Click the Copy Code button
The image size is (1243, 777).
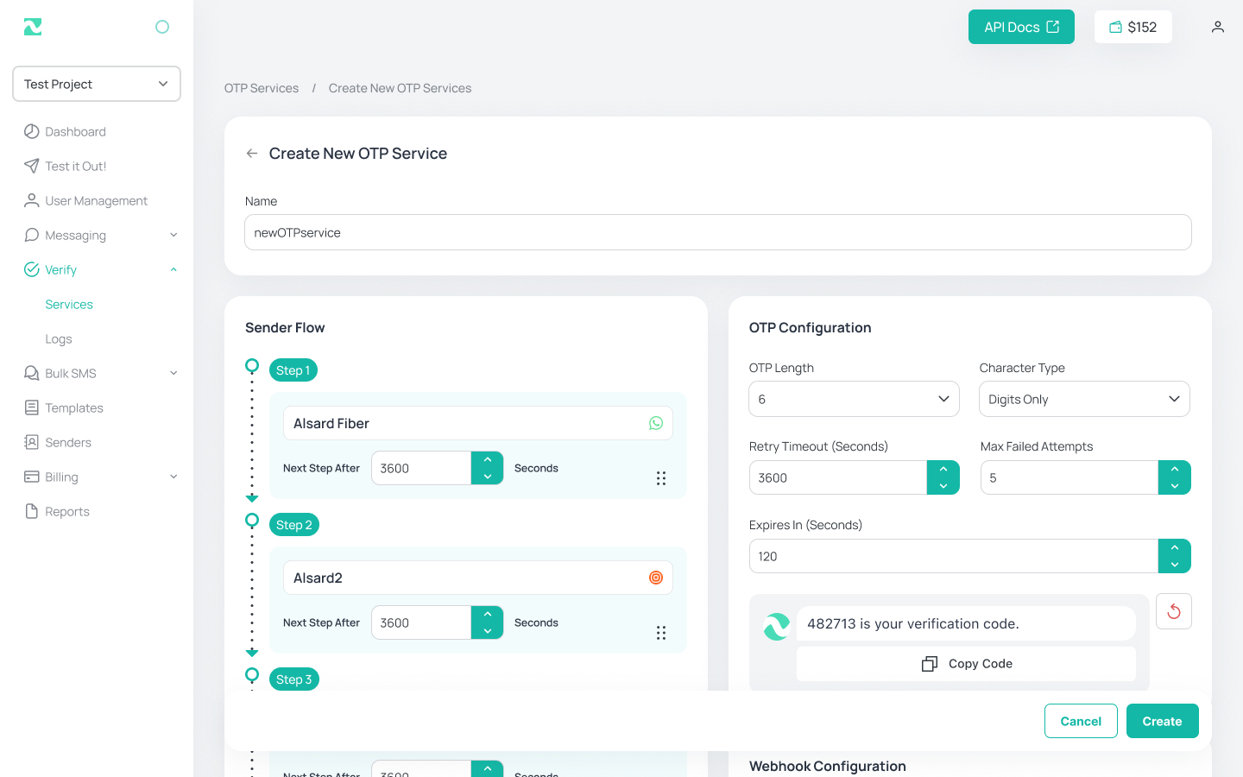967,664
